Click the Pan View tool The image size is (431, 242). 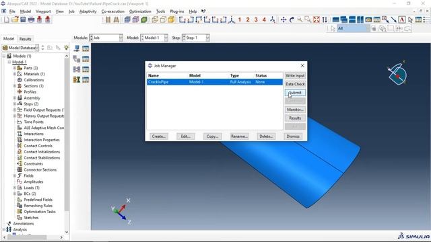pyautogui.click(x=284, y=19)
